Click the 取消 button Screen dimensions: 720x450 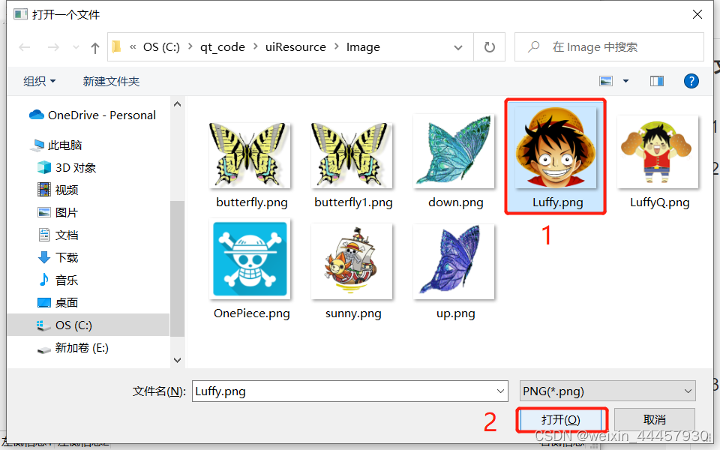(654, 420)
